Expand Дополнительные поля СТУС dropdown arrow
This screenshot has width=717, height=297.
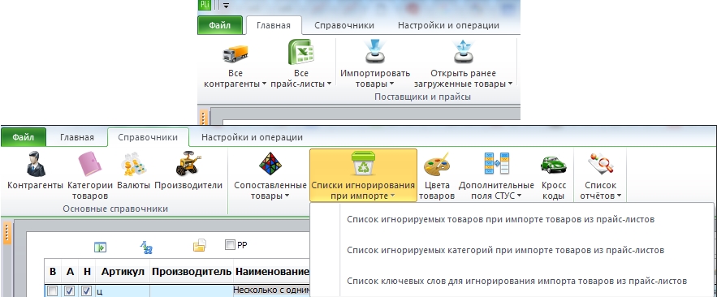pyautogui.click(x=519, y=196)
